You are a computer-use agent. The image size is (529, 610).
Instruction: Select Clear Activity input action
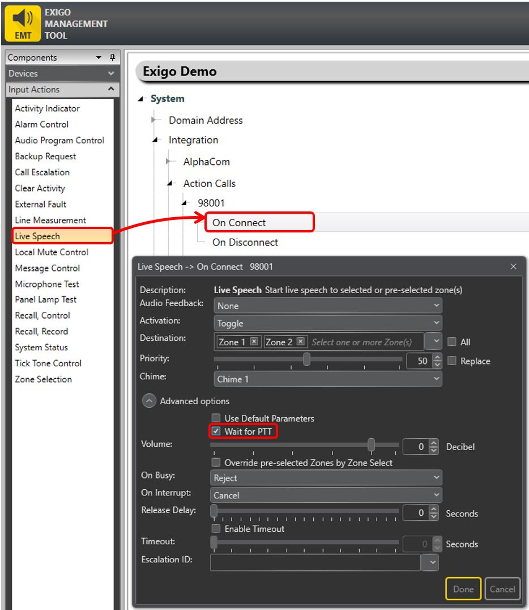(40, 188)
